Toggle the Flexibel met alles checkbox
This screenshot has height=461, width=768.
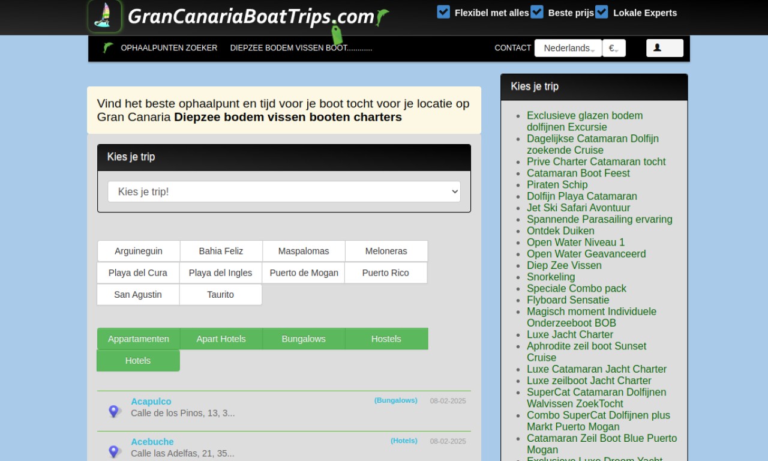coord(443,12)
